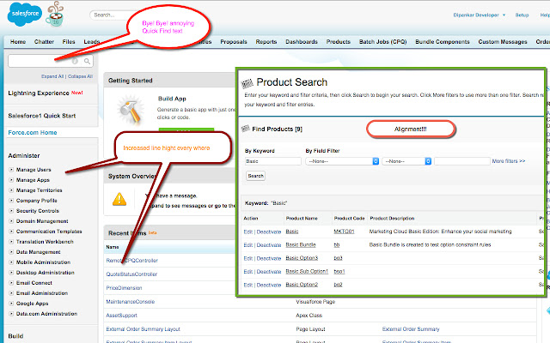Image resolution: width=550 pixels, height=343 pixels.
Task: Switch to the Proposals tab
Action: click(234, 42)
